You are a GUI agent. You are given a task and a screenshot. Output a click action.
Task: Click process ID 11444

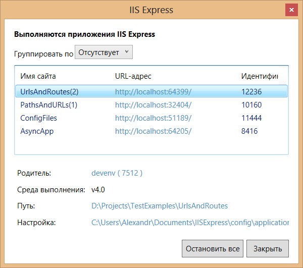tap(251, 118)
